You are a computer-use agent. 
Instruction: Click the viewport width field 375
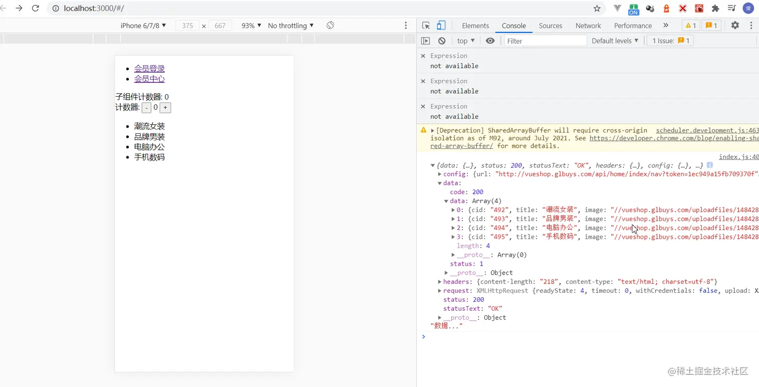click(188, 26)
